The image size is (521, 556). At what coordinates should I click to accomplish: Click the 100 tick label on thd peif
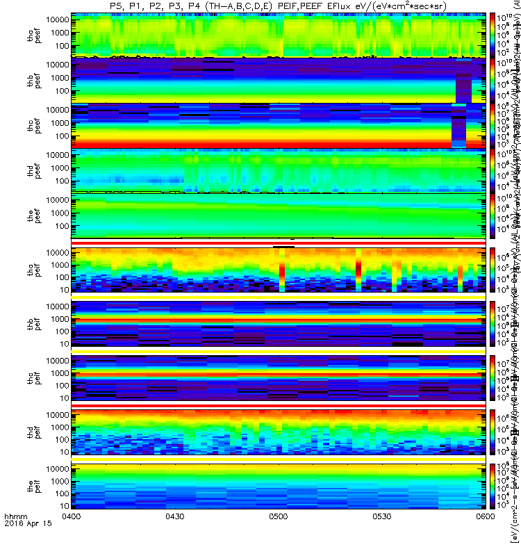point(62,440)
